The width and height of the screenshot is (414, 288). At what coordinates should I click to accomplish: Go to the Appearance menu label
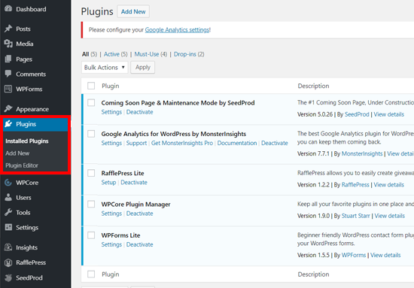[32, 109]
